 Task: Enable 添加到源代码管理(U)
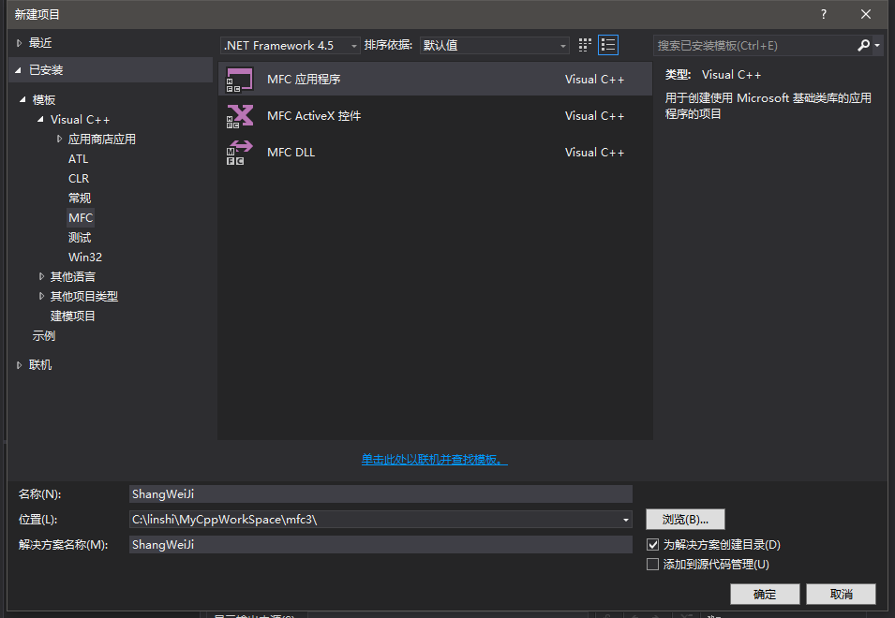[652, 564]
